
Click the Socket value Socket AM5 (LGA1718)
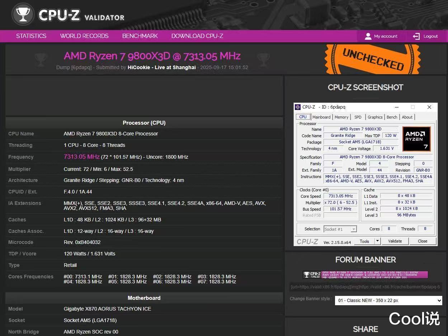coord(90,320)
